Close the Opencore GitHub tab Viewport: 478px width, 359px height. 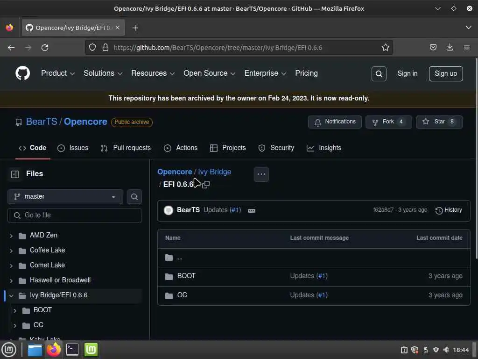[118, 28]
